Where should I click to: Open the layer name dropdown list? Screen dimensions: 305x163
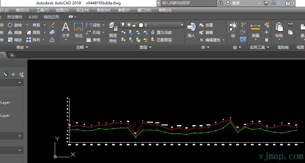[x=182, y=25]
